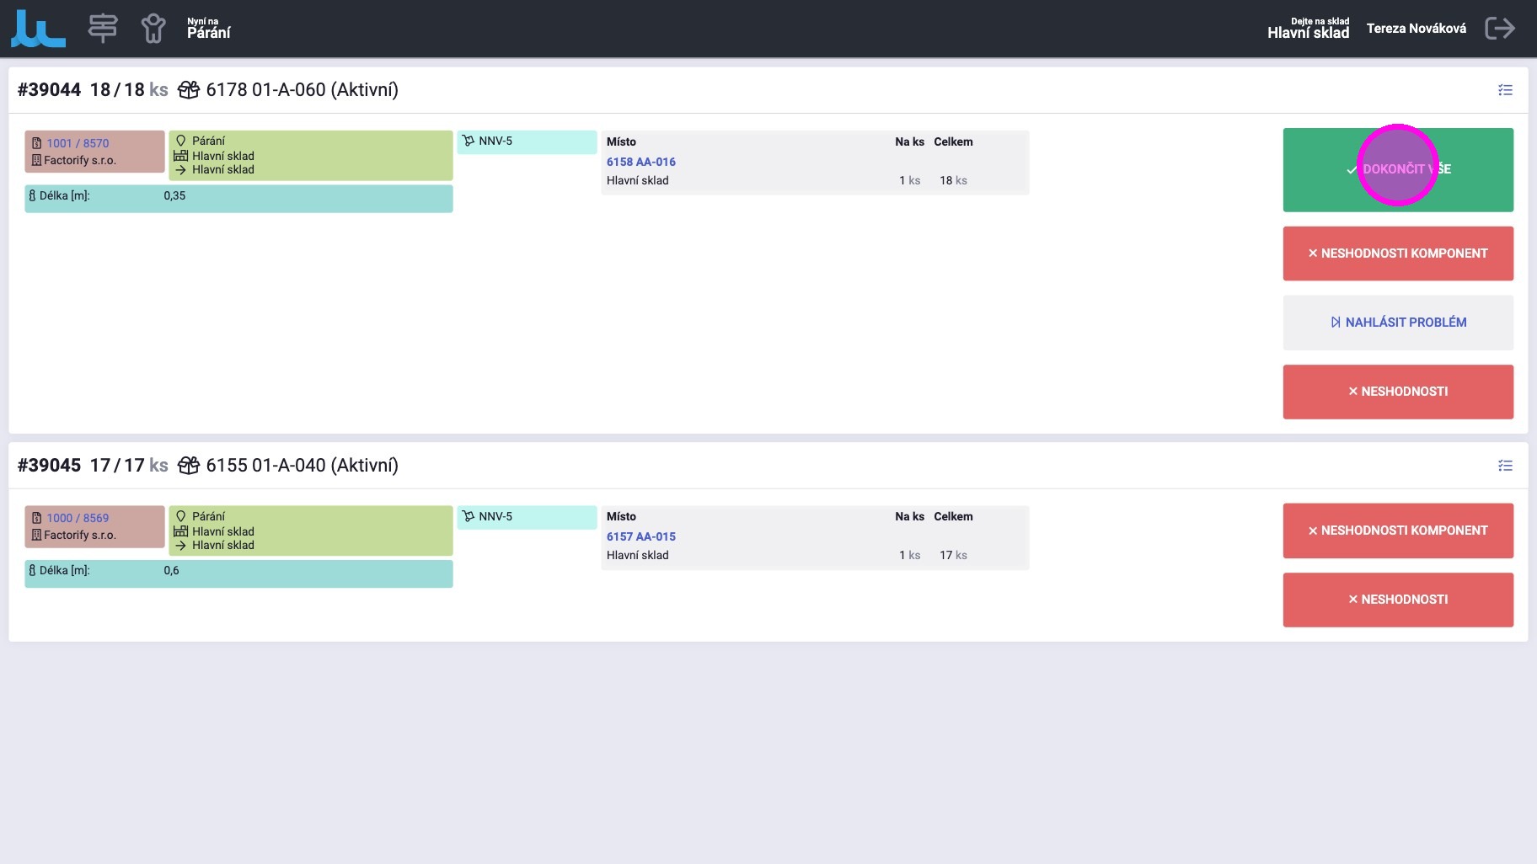This screenshot has height=864, width=1537.
Task: Select order number #39045 heading
Action: (49, 465)
